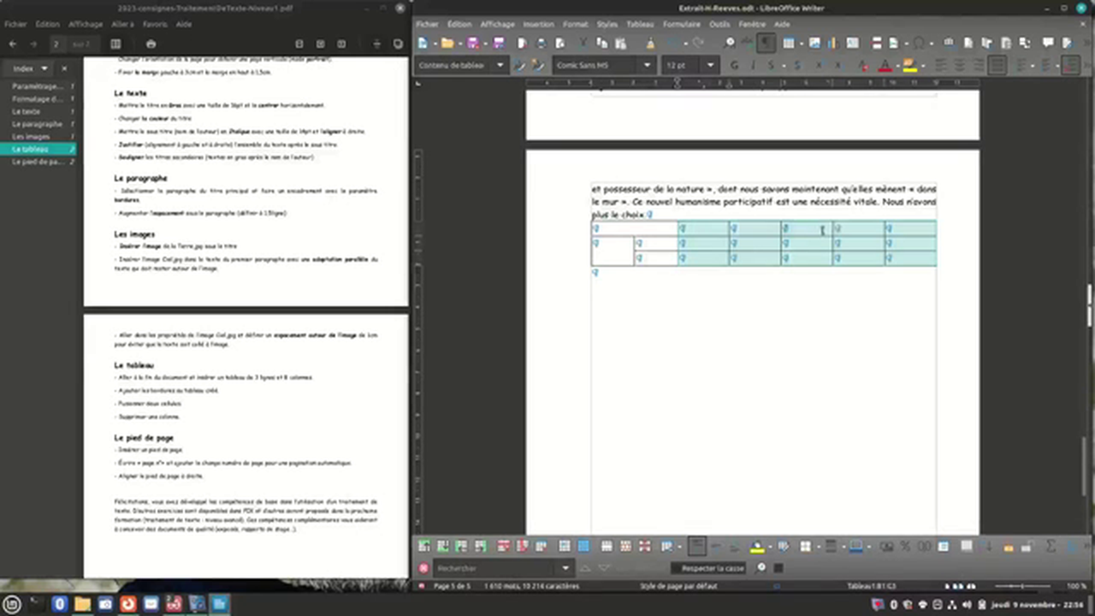
Task: Close the Index side panel
Action: pos(63,68)
